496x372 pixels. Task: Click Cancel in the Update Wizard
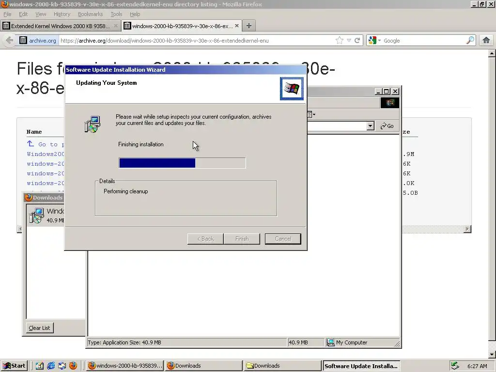click(283, 239)
